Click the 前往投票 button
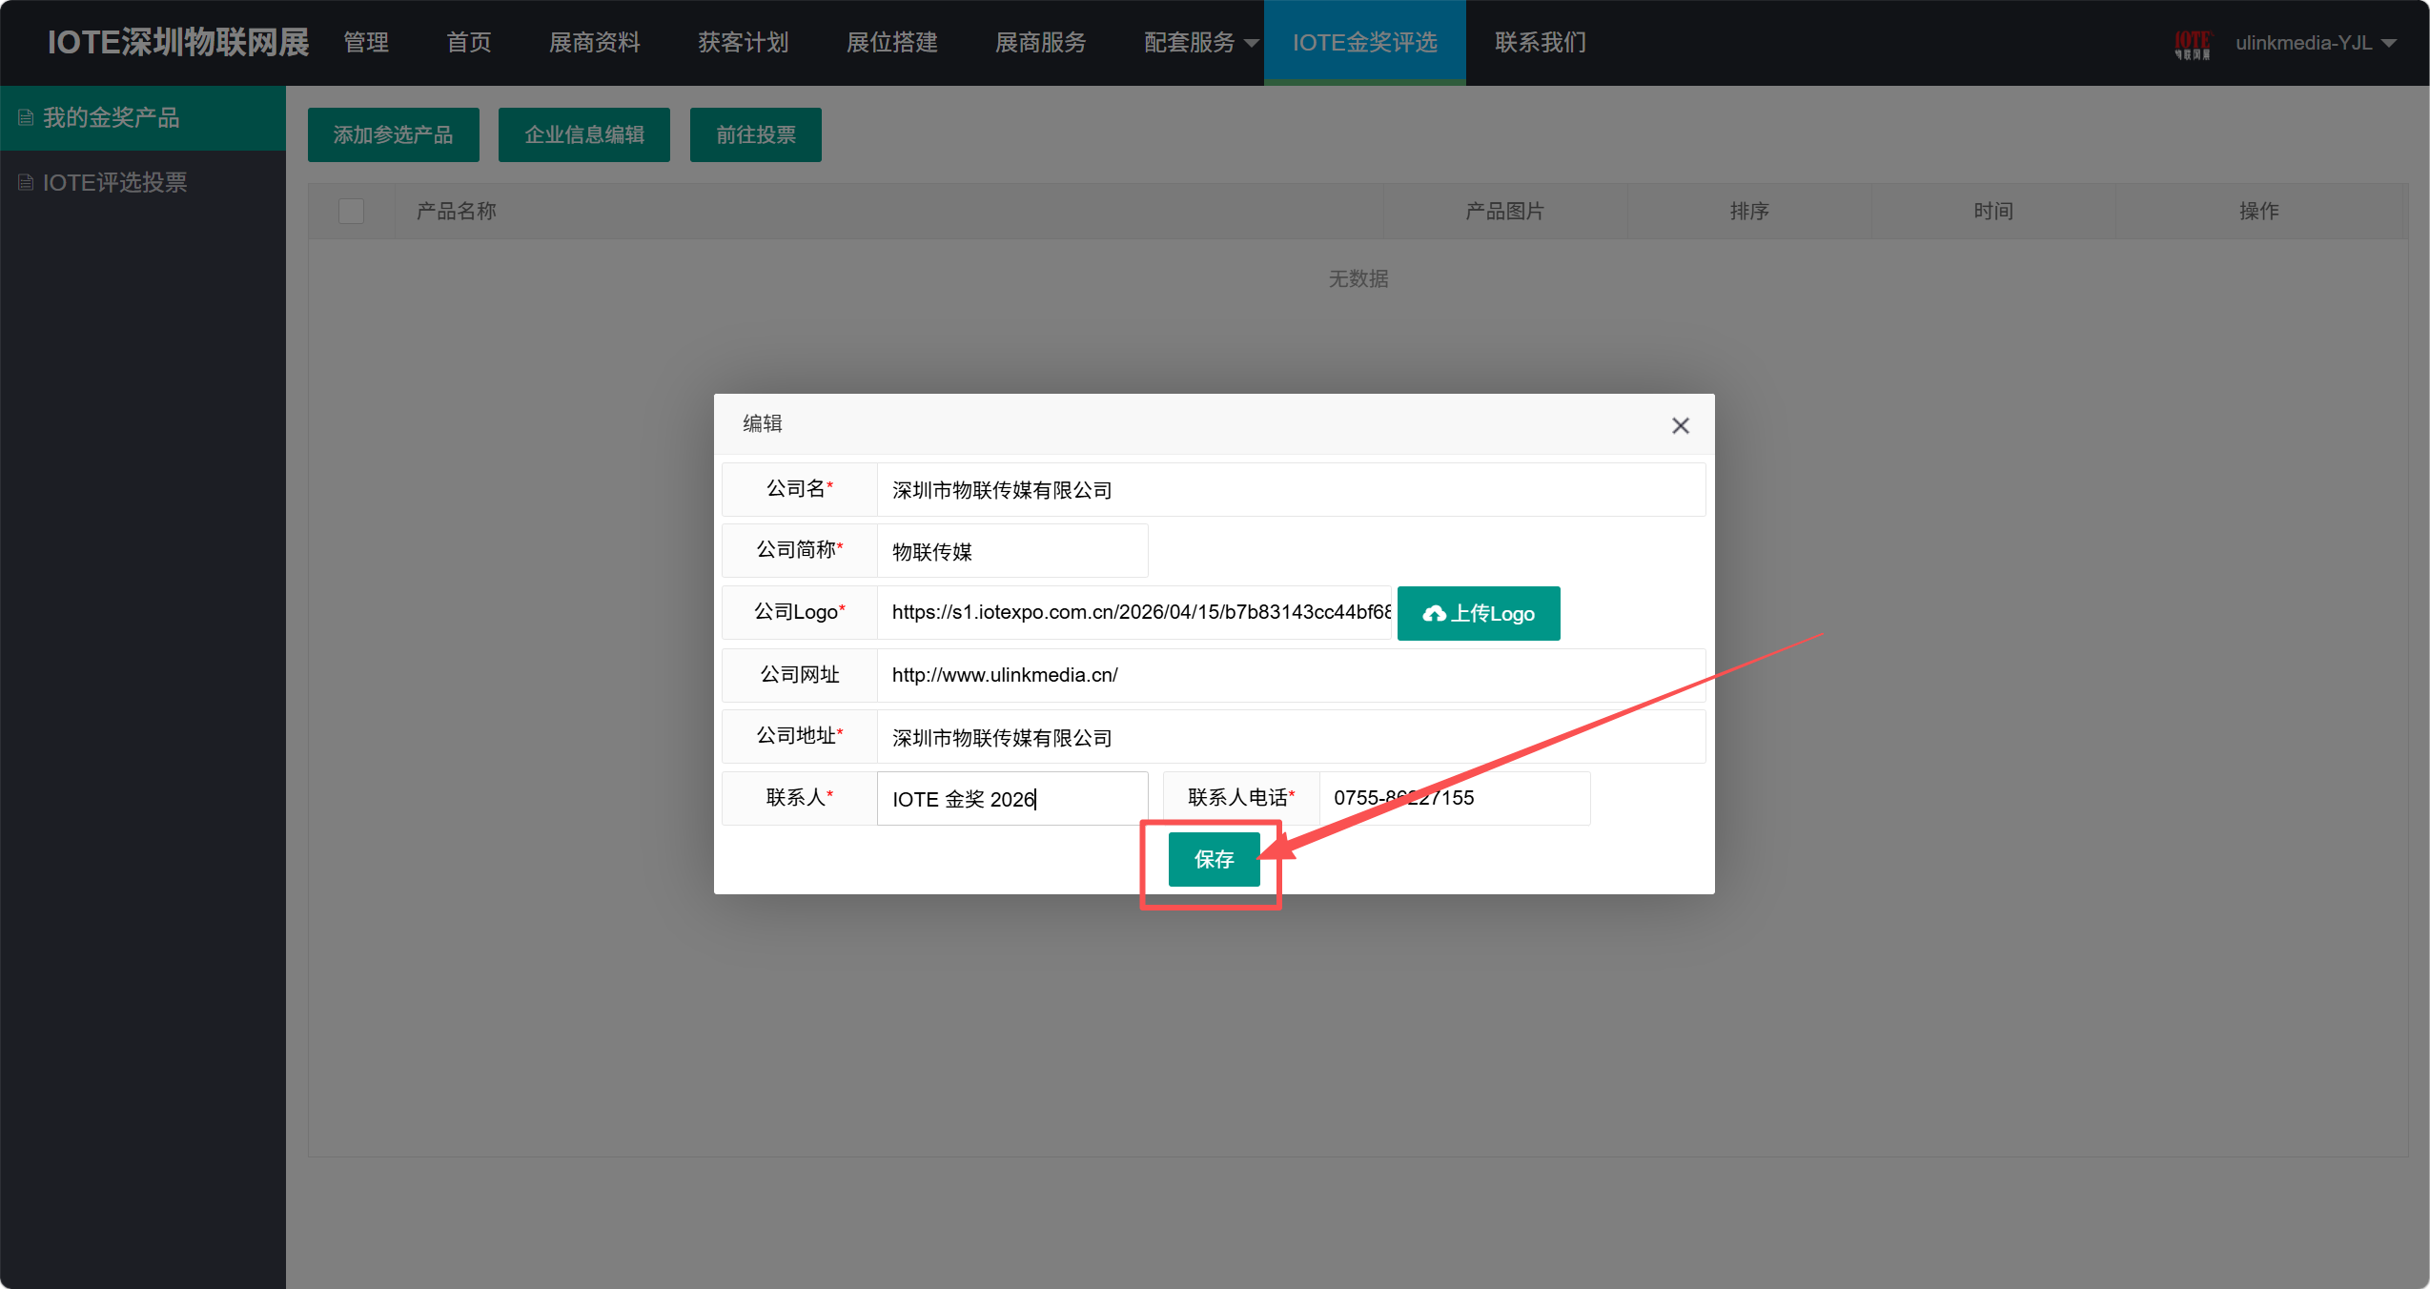 755,134
